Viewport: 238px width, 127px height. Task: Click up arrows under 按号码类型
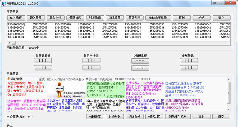click(140, 61)
